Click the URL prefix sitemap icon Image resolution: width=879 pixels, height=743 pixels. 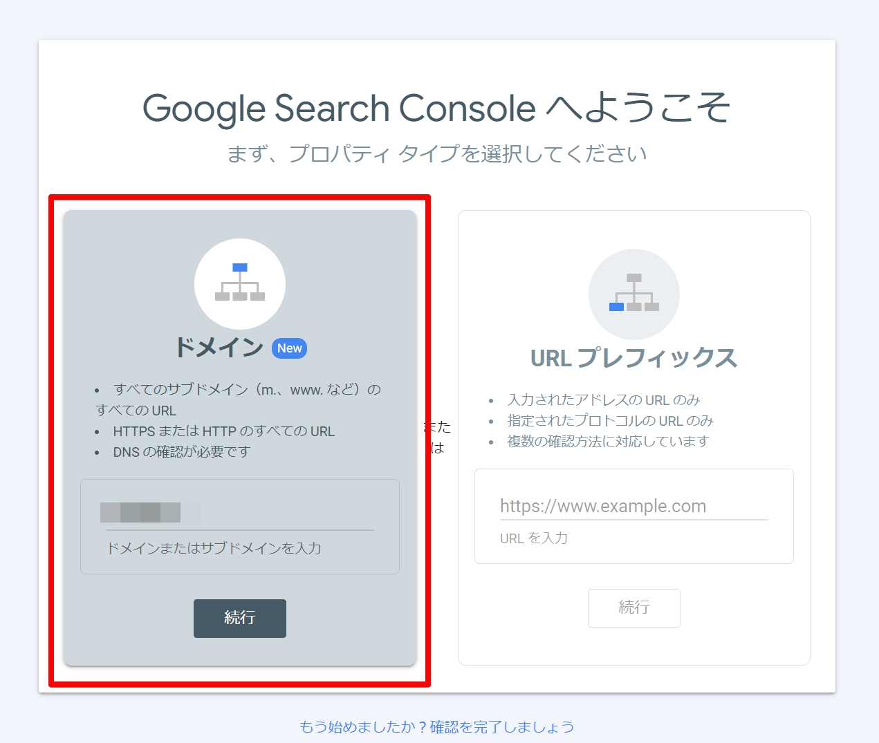tap(634, 294)
